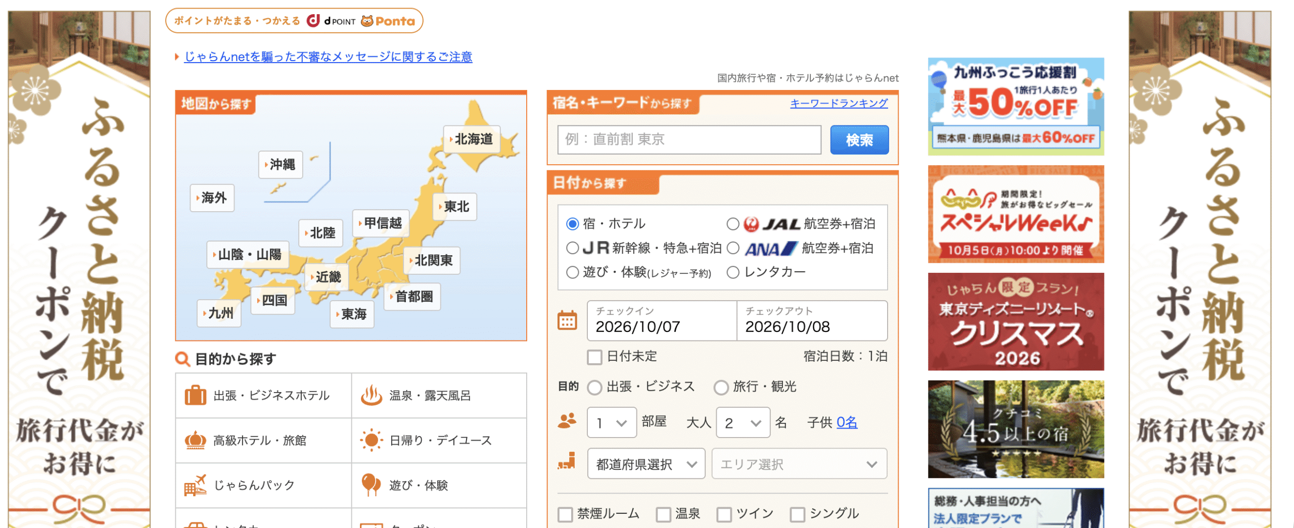
Task: Click the hot spring icon for 温泉・露天風呂
Action: (x=371, y=395)
